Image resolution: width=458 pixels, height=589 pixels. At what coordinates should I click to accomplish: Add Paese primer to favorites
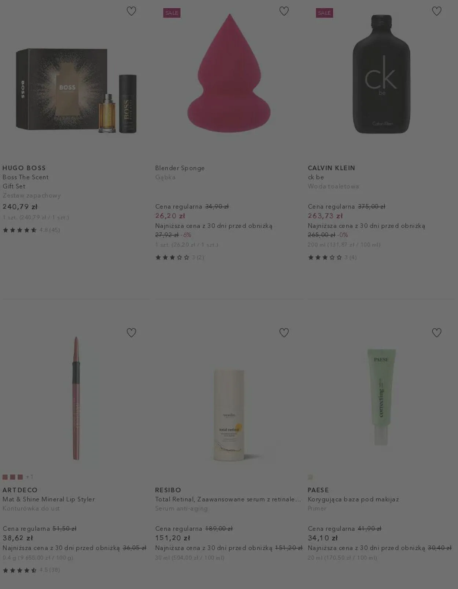pos(437,333)
